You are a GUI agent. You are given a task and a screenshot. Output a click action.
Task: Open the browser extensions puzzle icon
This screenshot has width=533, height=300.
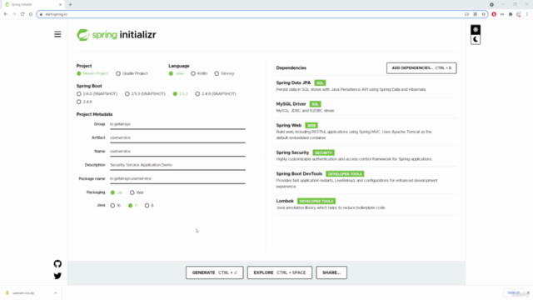click(x=511, y=14)
